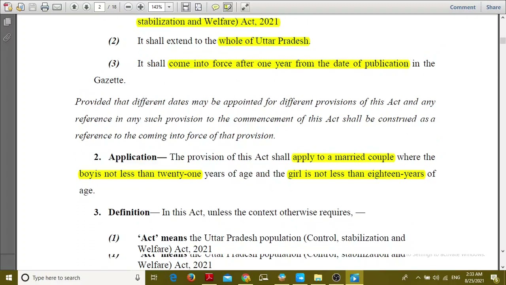
Task: Add a sticky note comment
Action: pos(215,7)
